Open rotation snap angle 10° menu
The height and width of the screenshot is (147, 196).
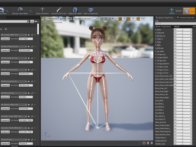pyautogui.click(x=133, y=19)
